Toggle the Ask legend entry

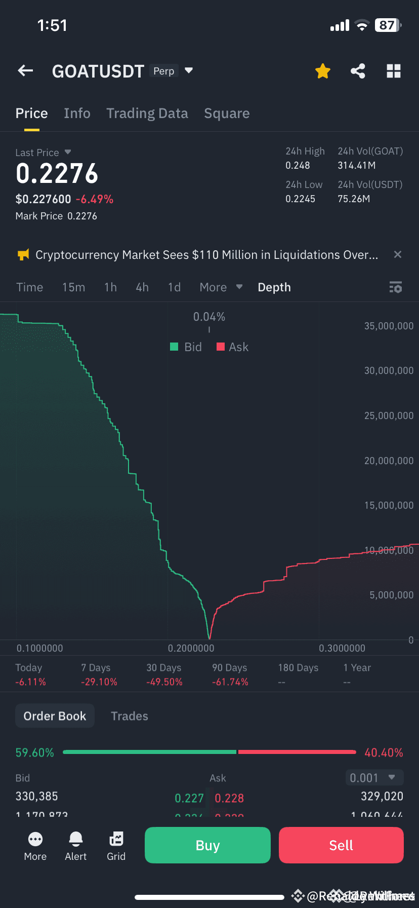click(232, 347)
